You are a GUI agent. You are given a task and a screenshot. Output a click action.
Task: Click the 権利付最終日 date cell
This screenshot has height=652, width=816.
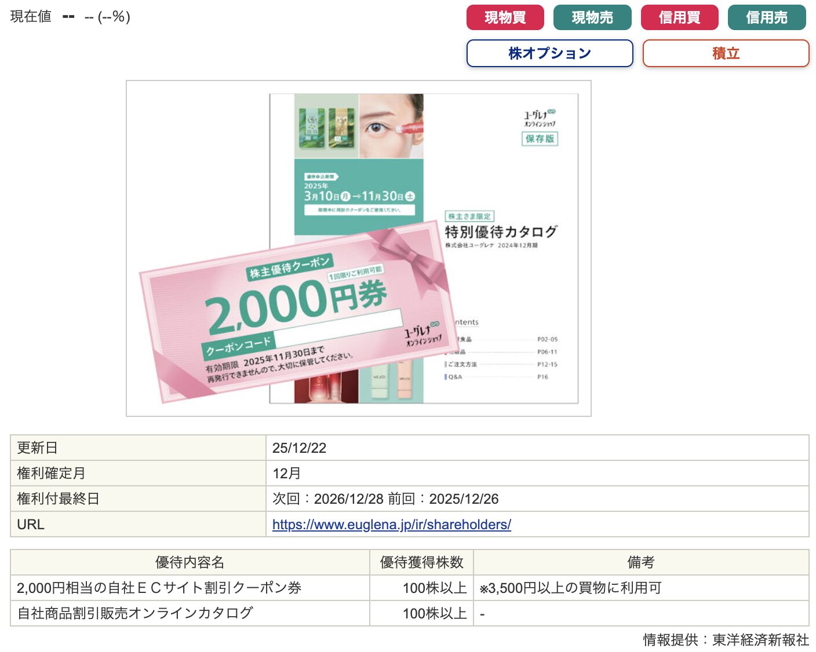pyautogui.click(x=537, y=499)
